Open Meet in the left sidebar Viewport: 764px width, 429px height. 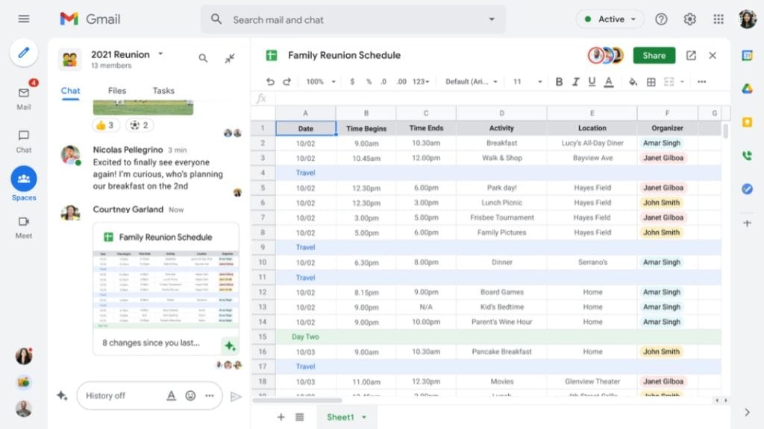click(x=24, y=227)
